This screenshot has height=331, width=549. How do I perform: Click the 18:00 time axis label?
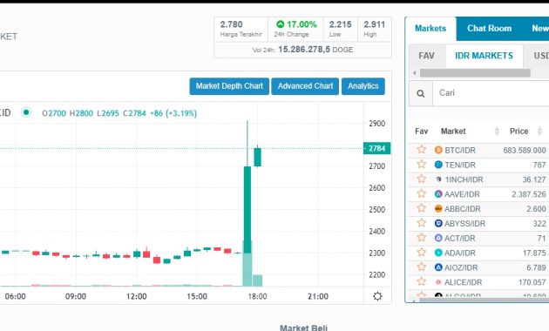[x=257, y=296]
